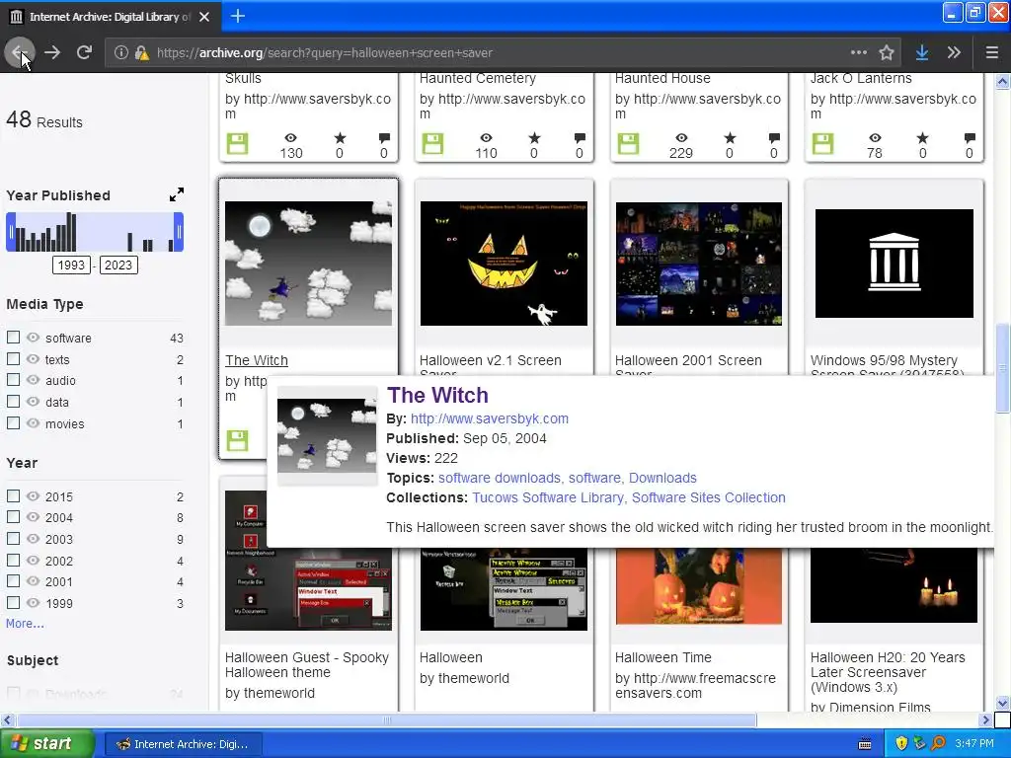Open the Tucows Software Library collection
Image resolution: width=1011 pixels, height=758 pixels.
(549, 497)
